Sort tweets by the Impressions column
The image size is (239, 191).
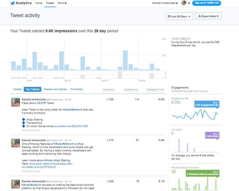[x=109, y=89]
